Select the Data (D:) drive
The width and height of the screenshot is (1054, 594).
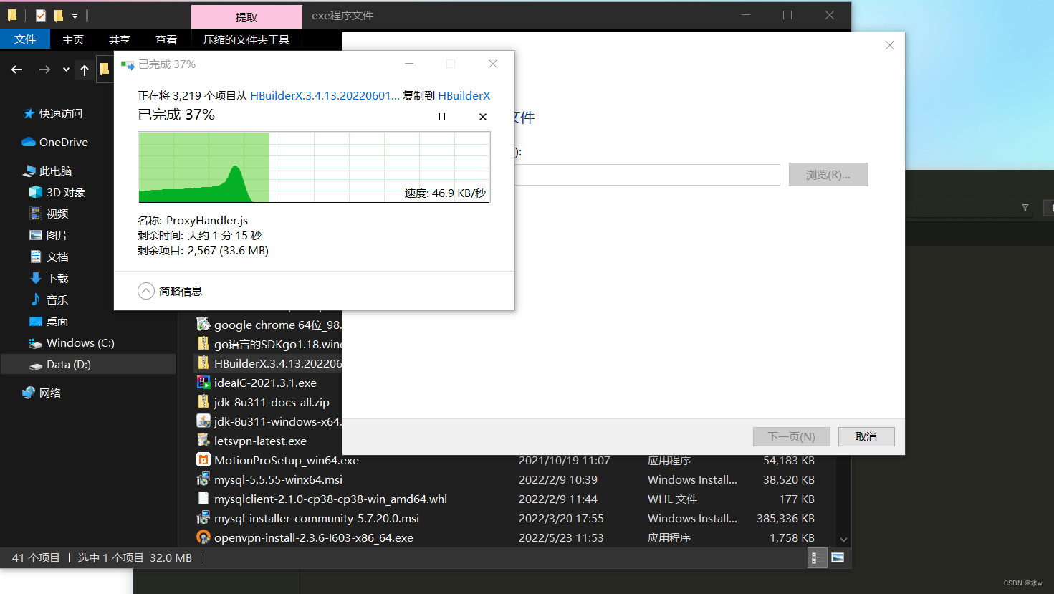68,364
